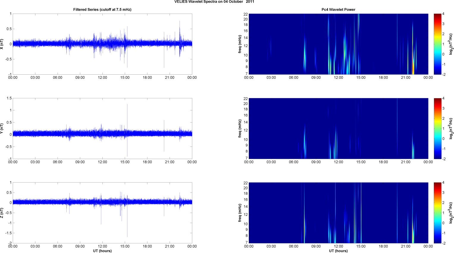Select the 'Filtered Series (cutoff at 7.5 mHz)' heading
Viewport: 454px width, 253px height.
click(102, 10)
